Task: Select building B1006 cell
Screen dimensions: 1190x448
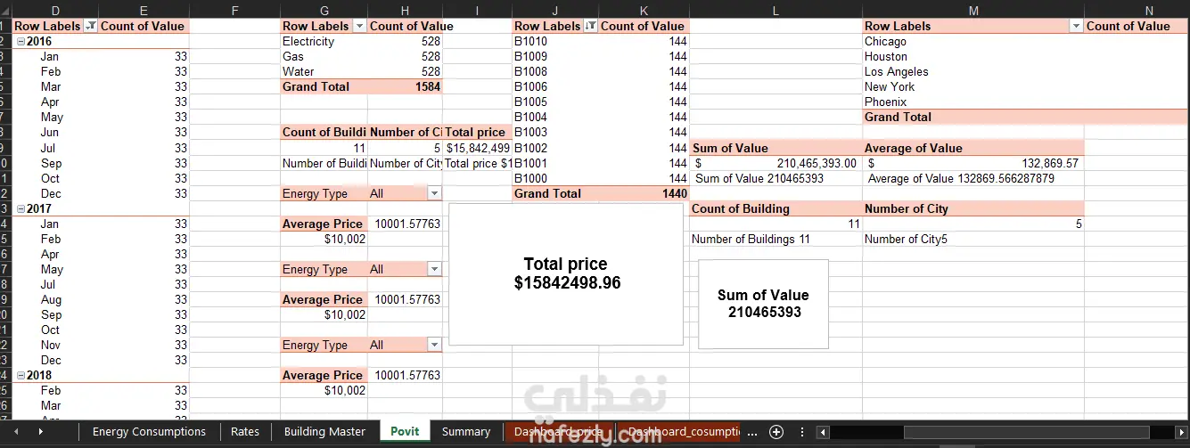Action: click(555, 86)
